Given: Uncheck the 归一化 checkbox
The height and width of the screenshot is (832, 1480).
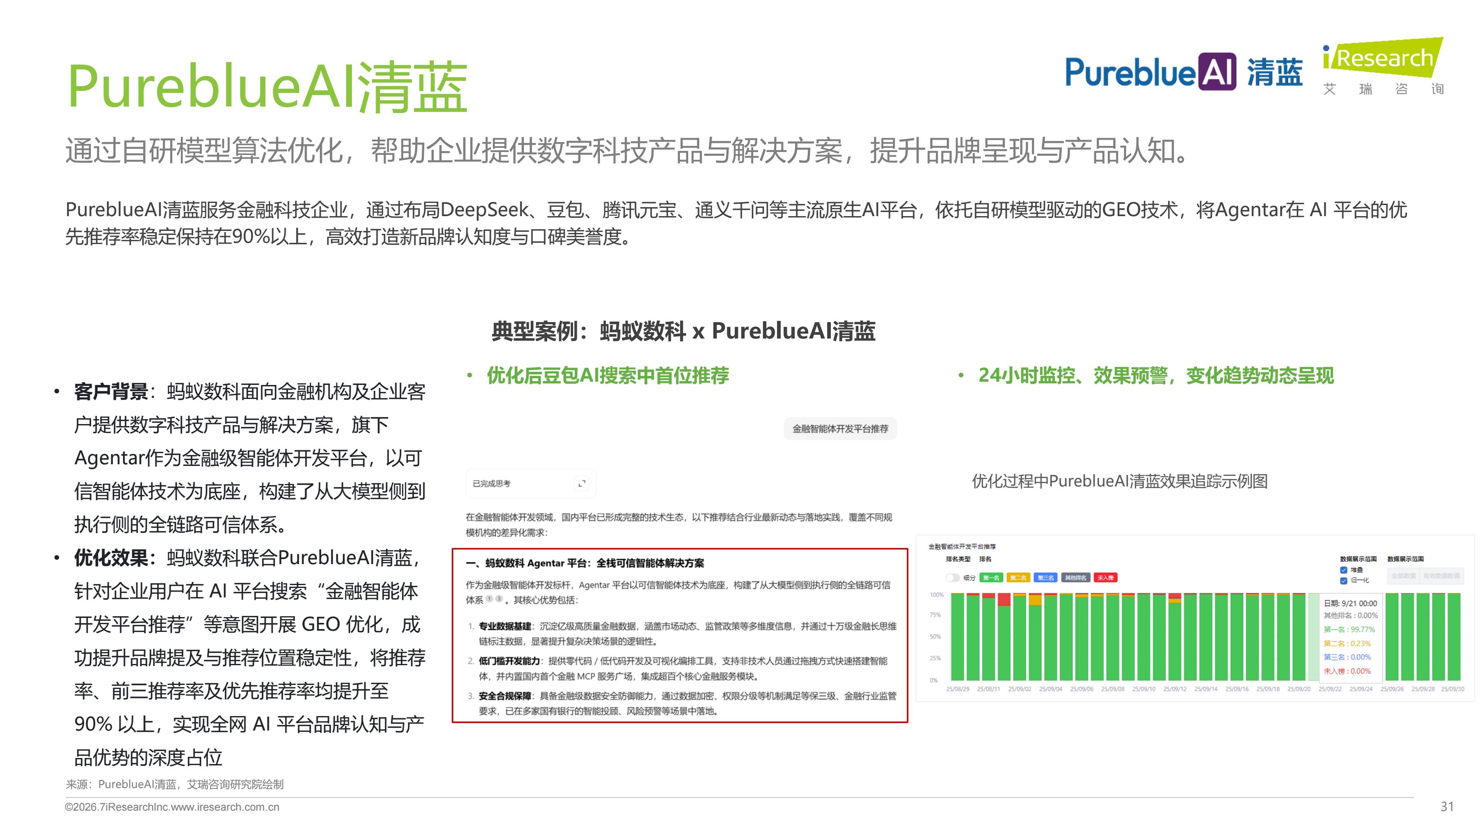Looking at the screenshot, I should pyautogui.click(x=1344, y=581).
